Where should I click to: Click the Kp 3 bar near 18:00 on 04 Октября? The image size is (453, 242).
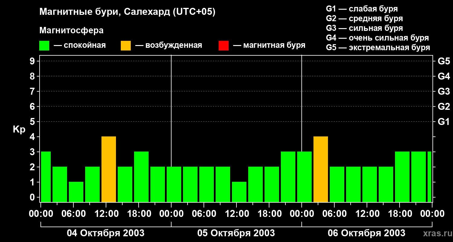(x=141, y=177)
